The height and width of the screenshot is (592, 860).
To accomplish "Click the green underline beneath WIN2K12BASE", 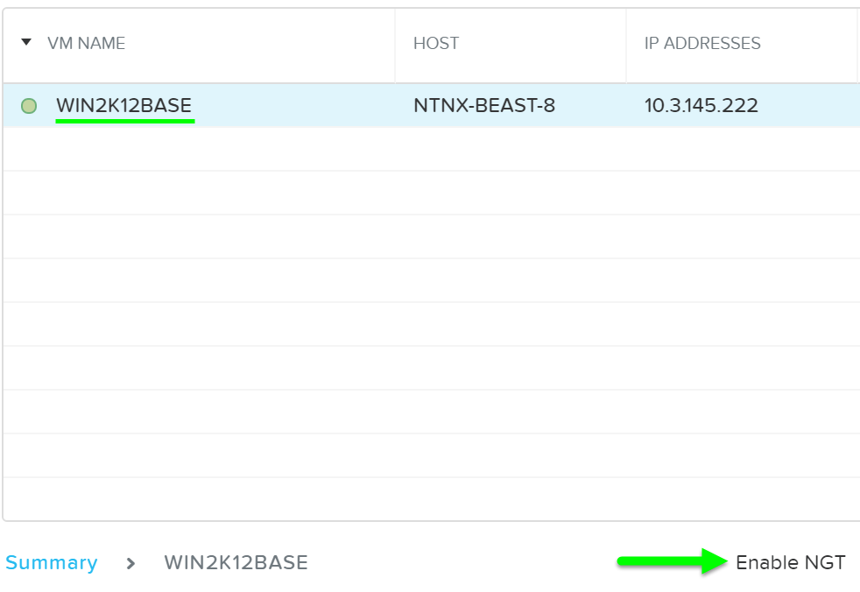I will (x=125, y=121).
